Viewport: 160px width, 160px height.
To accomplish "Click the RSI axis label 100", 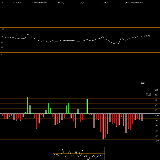I will click(x=3, y=29).
